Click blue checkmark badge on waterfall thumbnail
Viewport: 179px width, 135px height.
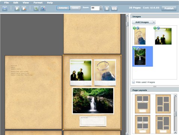138,48
